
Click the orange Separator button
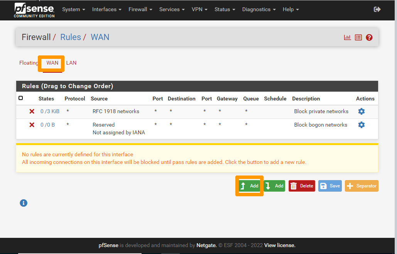(361, 185)
